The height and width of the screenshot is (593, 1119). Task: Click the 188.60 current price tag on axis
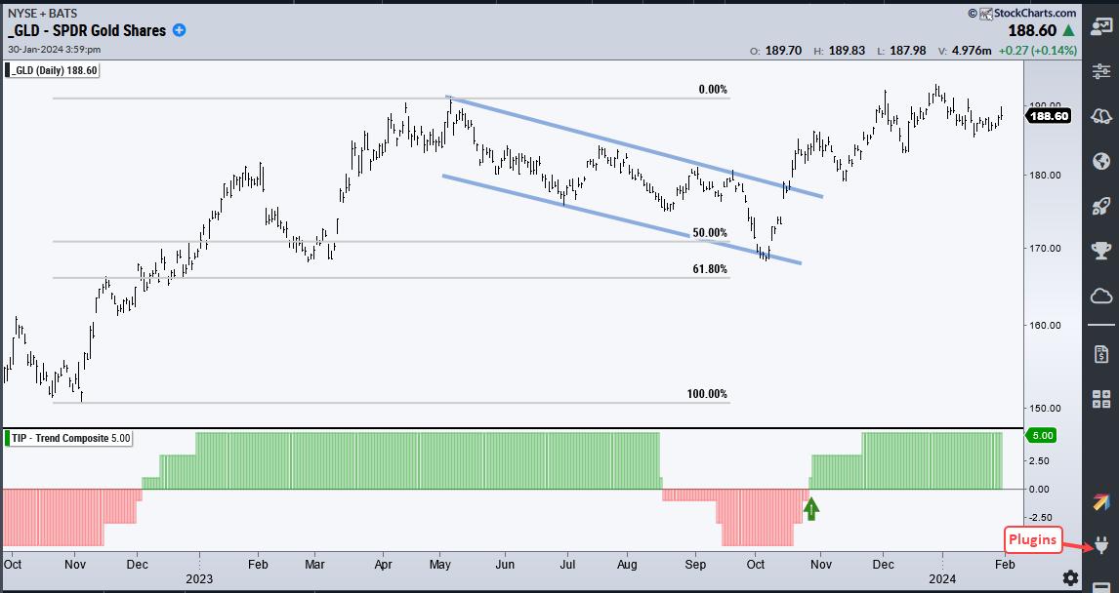(x=1050, y=115)
